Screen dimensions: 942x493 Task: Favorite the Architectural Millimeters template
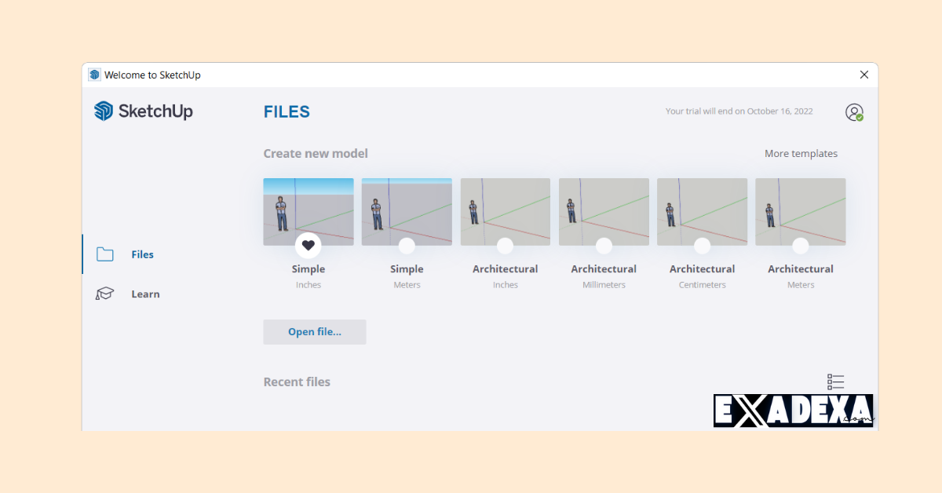[604, 246]
